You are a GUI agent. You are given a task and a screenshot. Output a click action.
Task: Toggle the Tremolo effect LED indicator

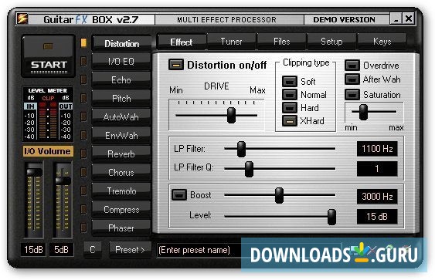(83, 191)
